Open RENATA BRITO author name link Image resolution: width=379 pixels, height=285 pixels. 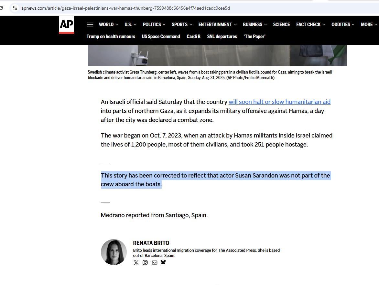pyautogui.click(x=151, y=243)
